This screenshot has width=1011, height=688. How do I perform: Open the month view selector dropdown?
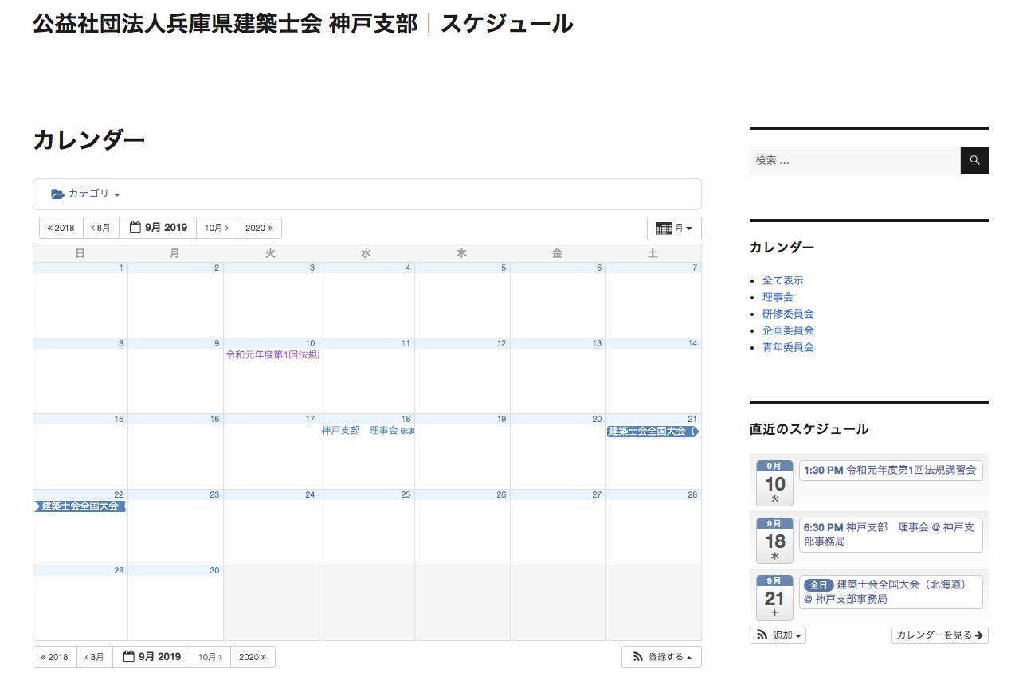(674, 229)
